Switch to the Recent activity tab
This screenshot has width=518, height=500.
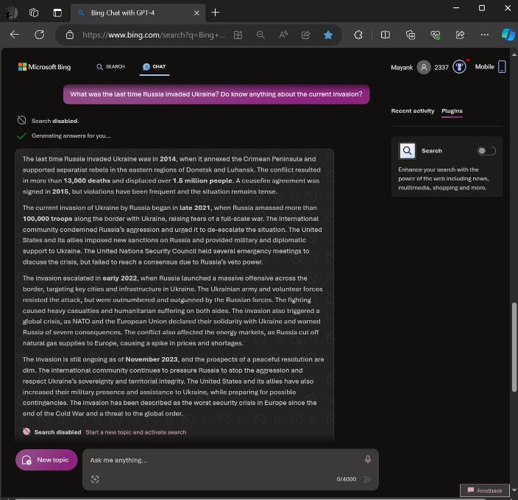413,110
